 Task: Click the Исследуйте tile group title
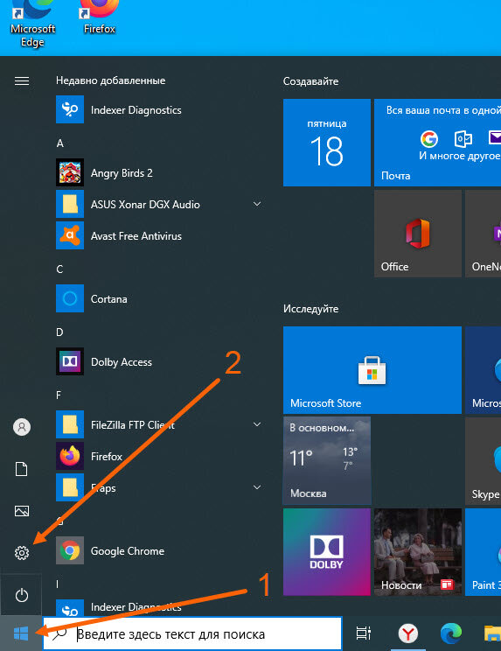(310, 309)
